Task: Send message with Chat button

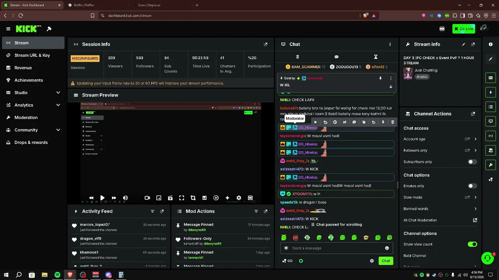Action: [386, 261]
